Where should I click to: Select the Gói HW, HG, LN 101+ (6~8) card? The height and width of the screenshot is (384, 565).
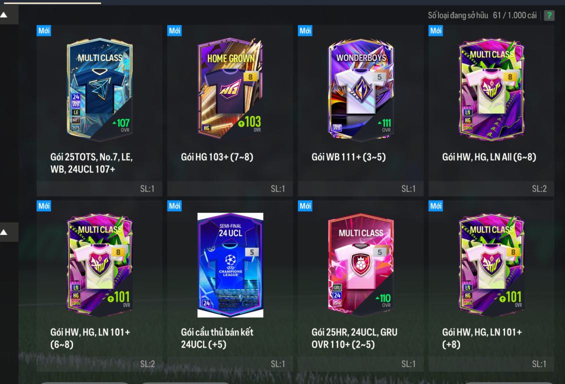(x=99, y=285)
